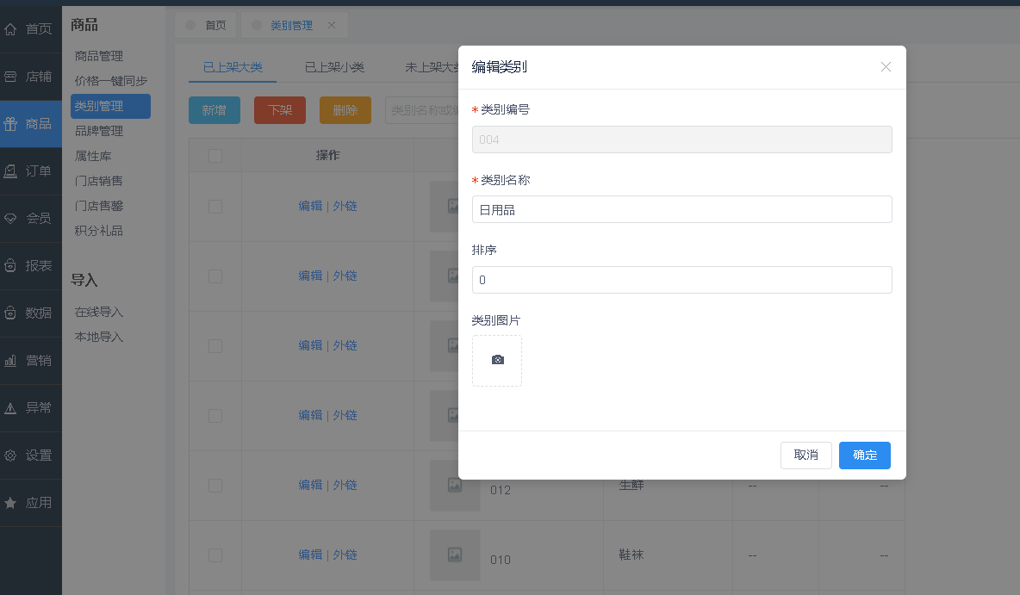This screenshot has height=595, width=1020.
Task: Open the 数据 data sidebar icon
Action: [x=10, y=313]
